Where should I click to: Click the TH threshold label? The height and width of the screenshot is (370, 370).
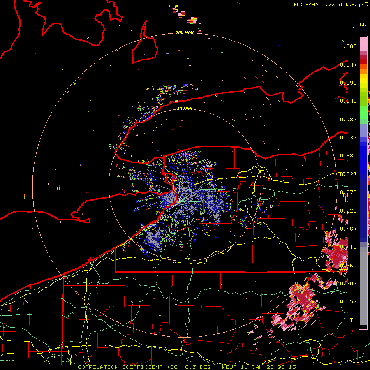pos(353,320)
